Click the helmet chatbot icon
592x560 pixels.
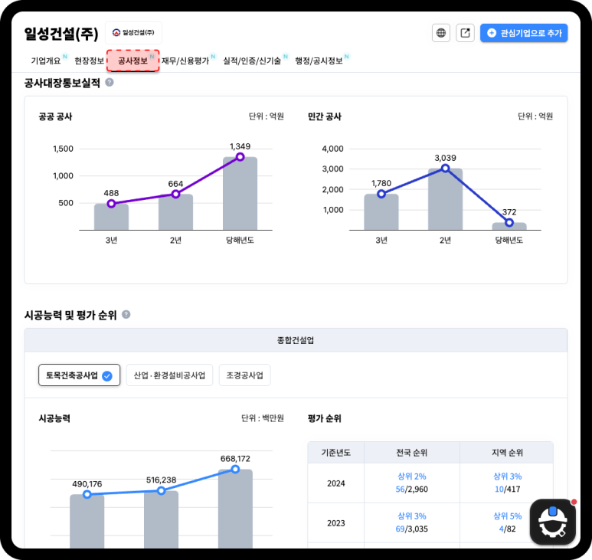[553, 522]
